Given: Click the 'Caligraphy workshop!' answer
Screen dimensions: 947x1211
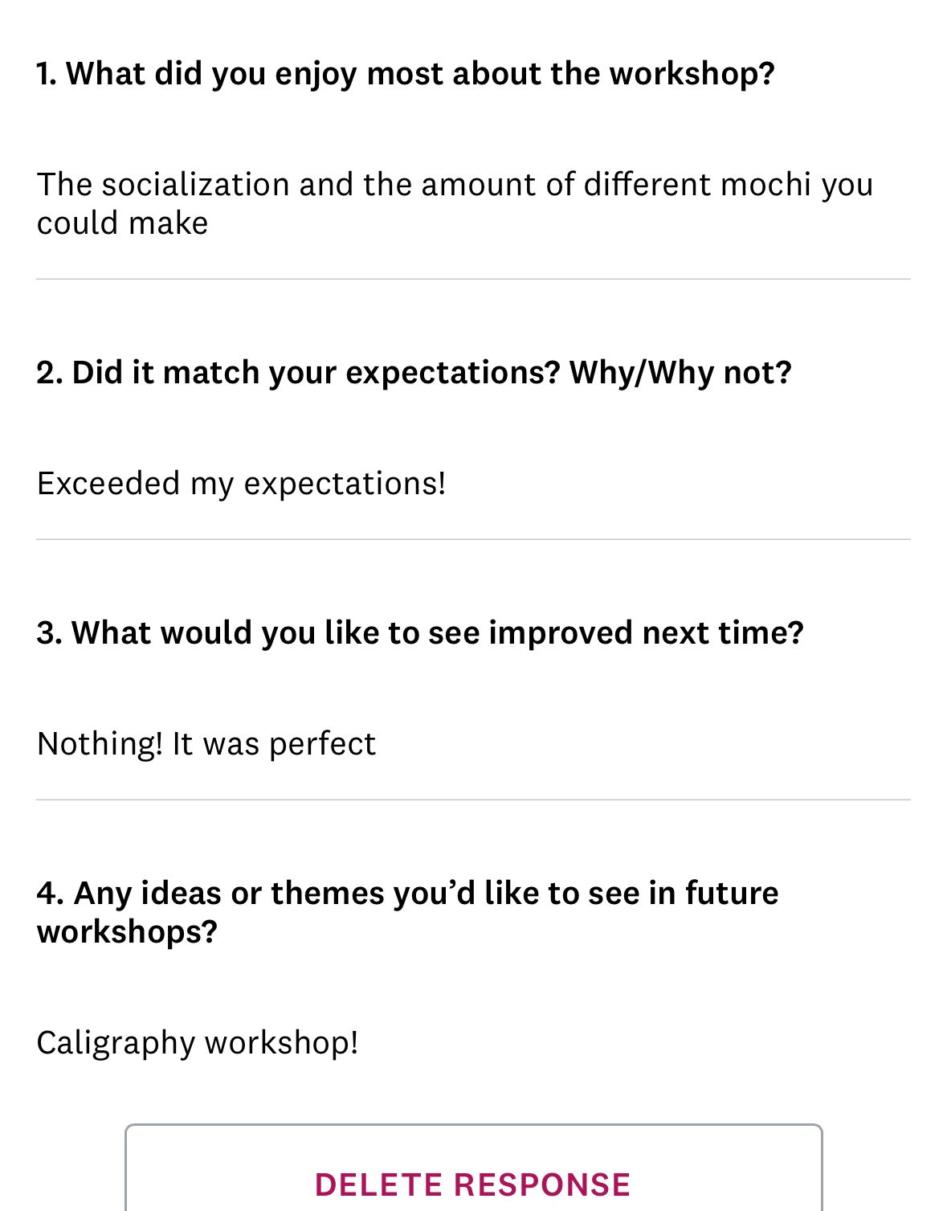Looking at the screenshot, I should pyautogui.click(x=198, y=1041).
